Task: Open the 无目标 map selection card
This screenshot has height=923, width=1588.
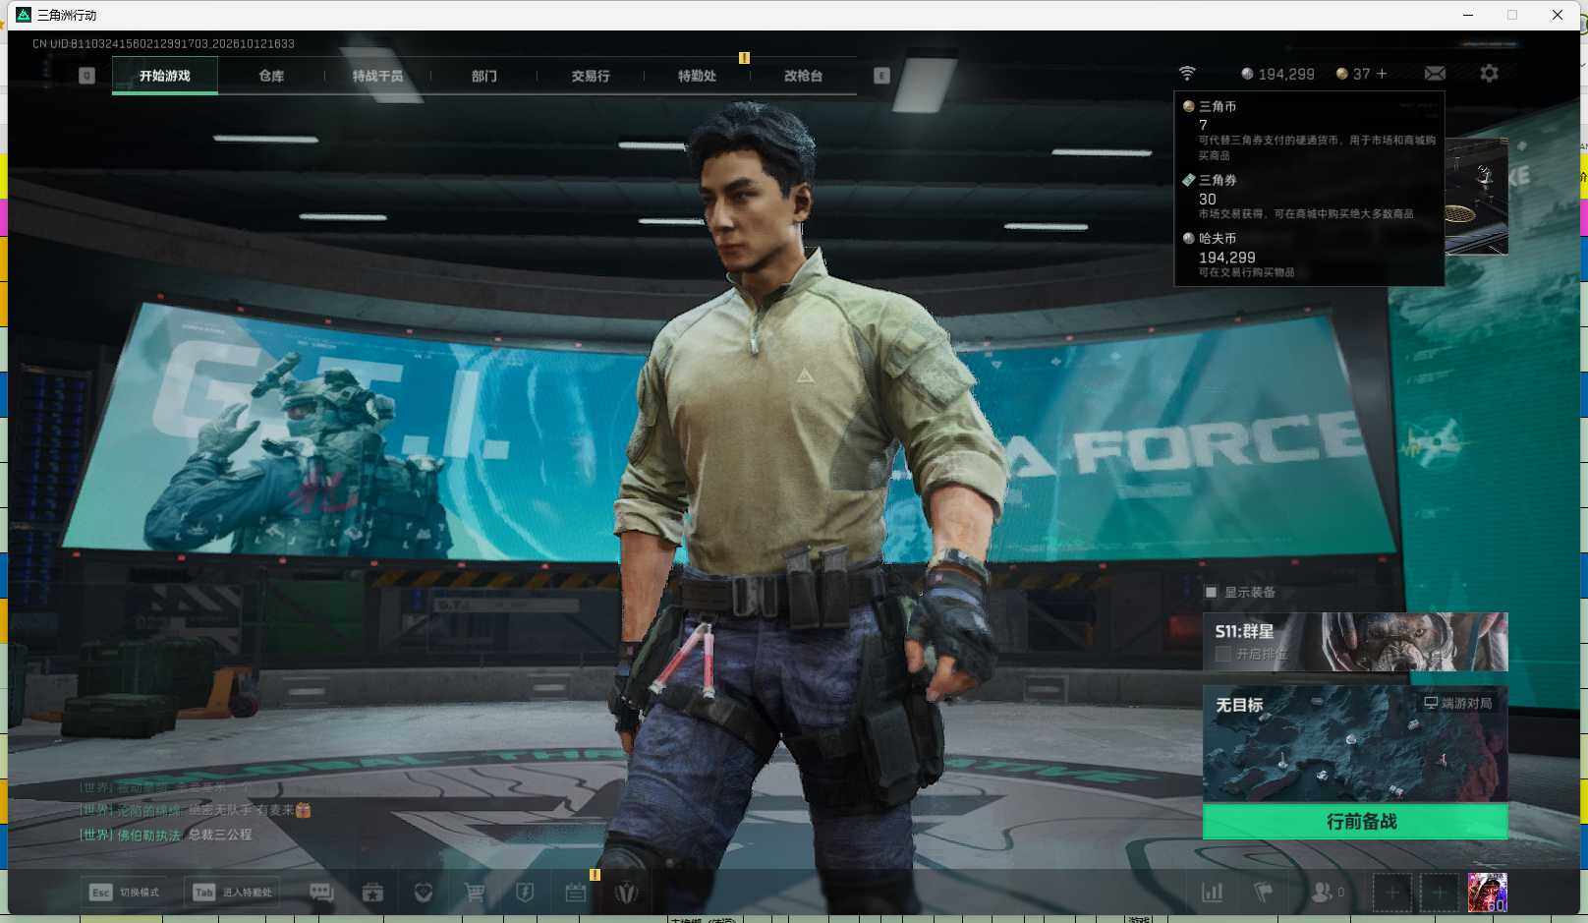Action: pos(1355,744)
